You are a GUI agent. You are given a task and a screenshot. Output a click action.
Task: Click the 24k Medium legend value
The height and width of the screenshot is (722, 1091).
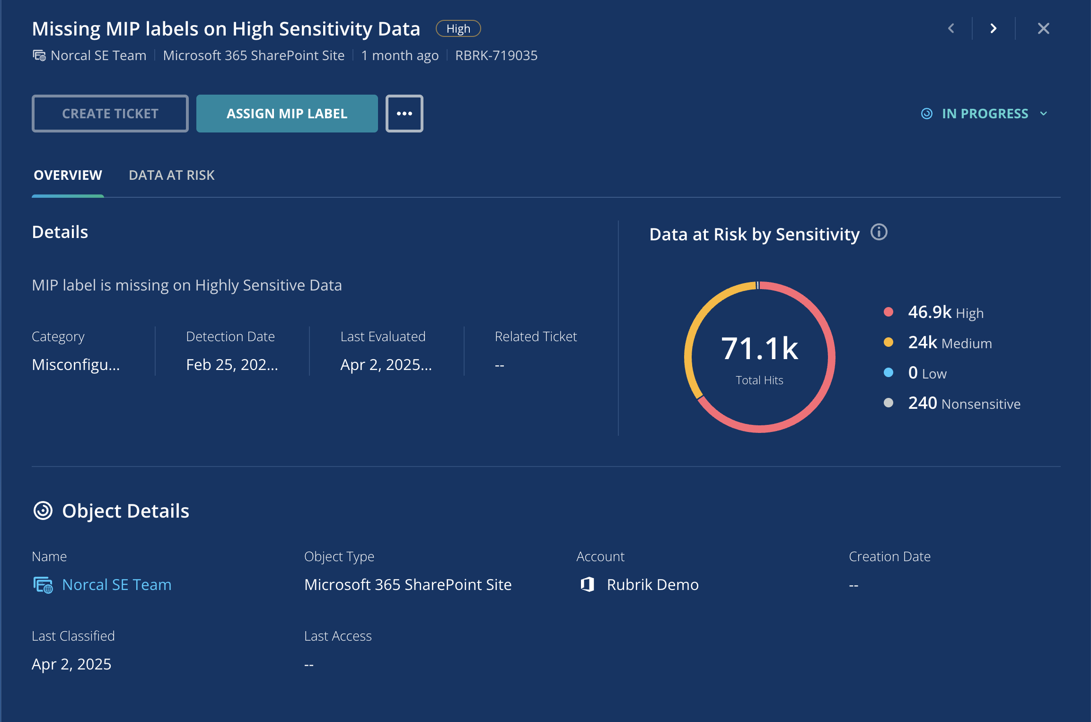(x=923, y=342)
